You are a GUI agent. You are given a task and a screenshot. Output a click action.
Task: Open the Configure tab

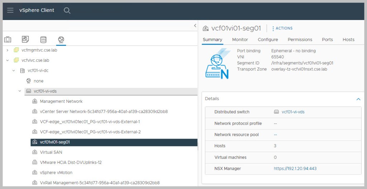click(268, 40)
